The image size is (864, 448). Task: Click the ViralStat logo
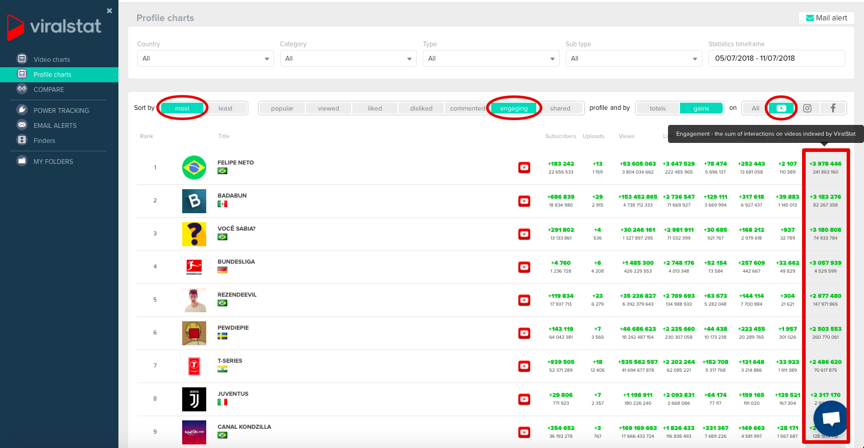coord(55,27)
